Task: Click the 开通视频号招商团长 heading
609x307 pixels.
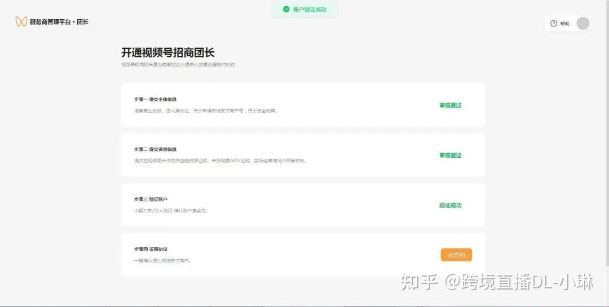Action: (168, 52)
